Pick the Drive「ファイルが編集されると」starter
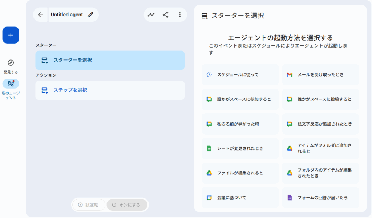 pyautogui.click(x=240, y=173)
